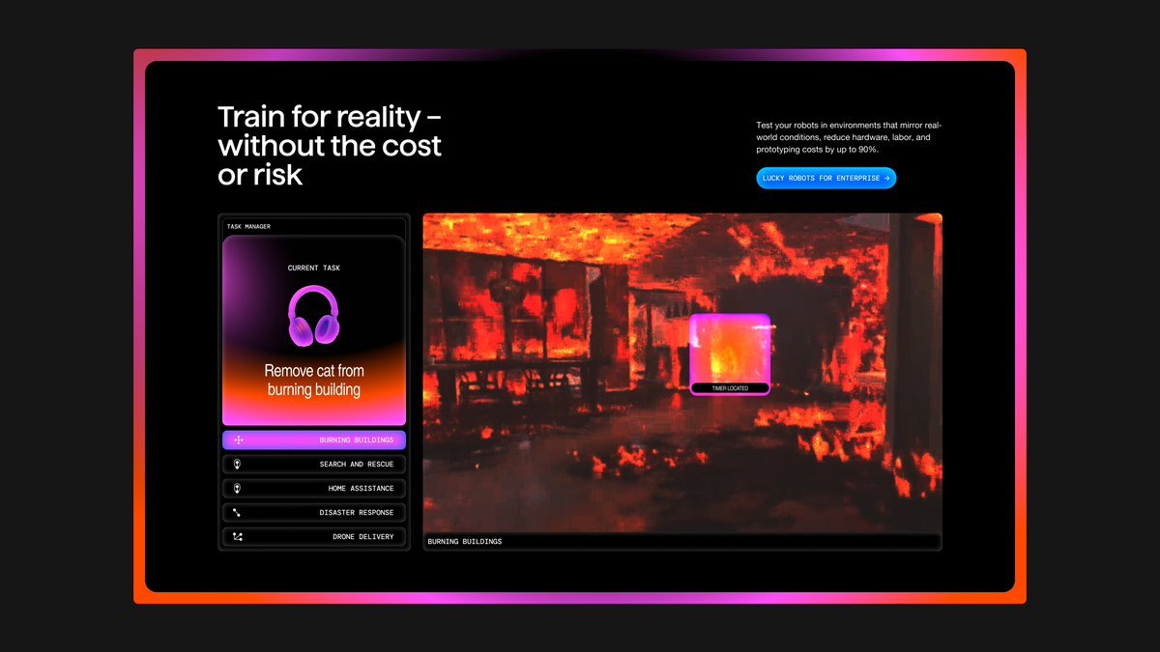Image resolution: width=1160 pixels, height=652 pixels.
Task: Click the 'Train for reality' headline
Action: (x=330, y=146)
